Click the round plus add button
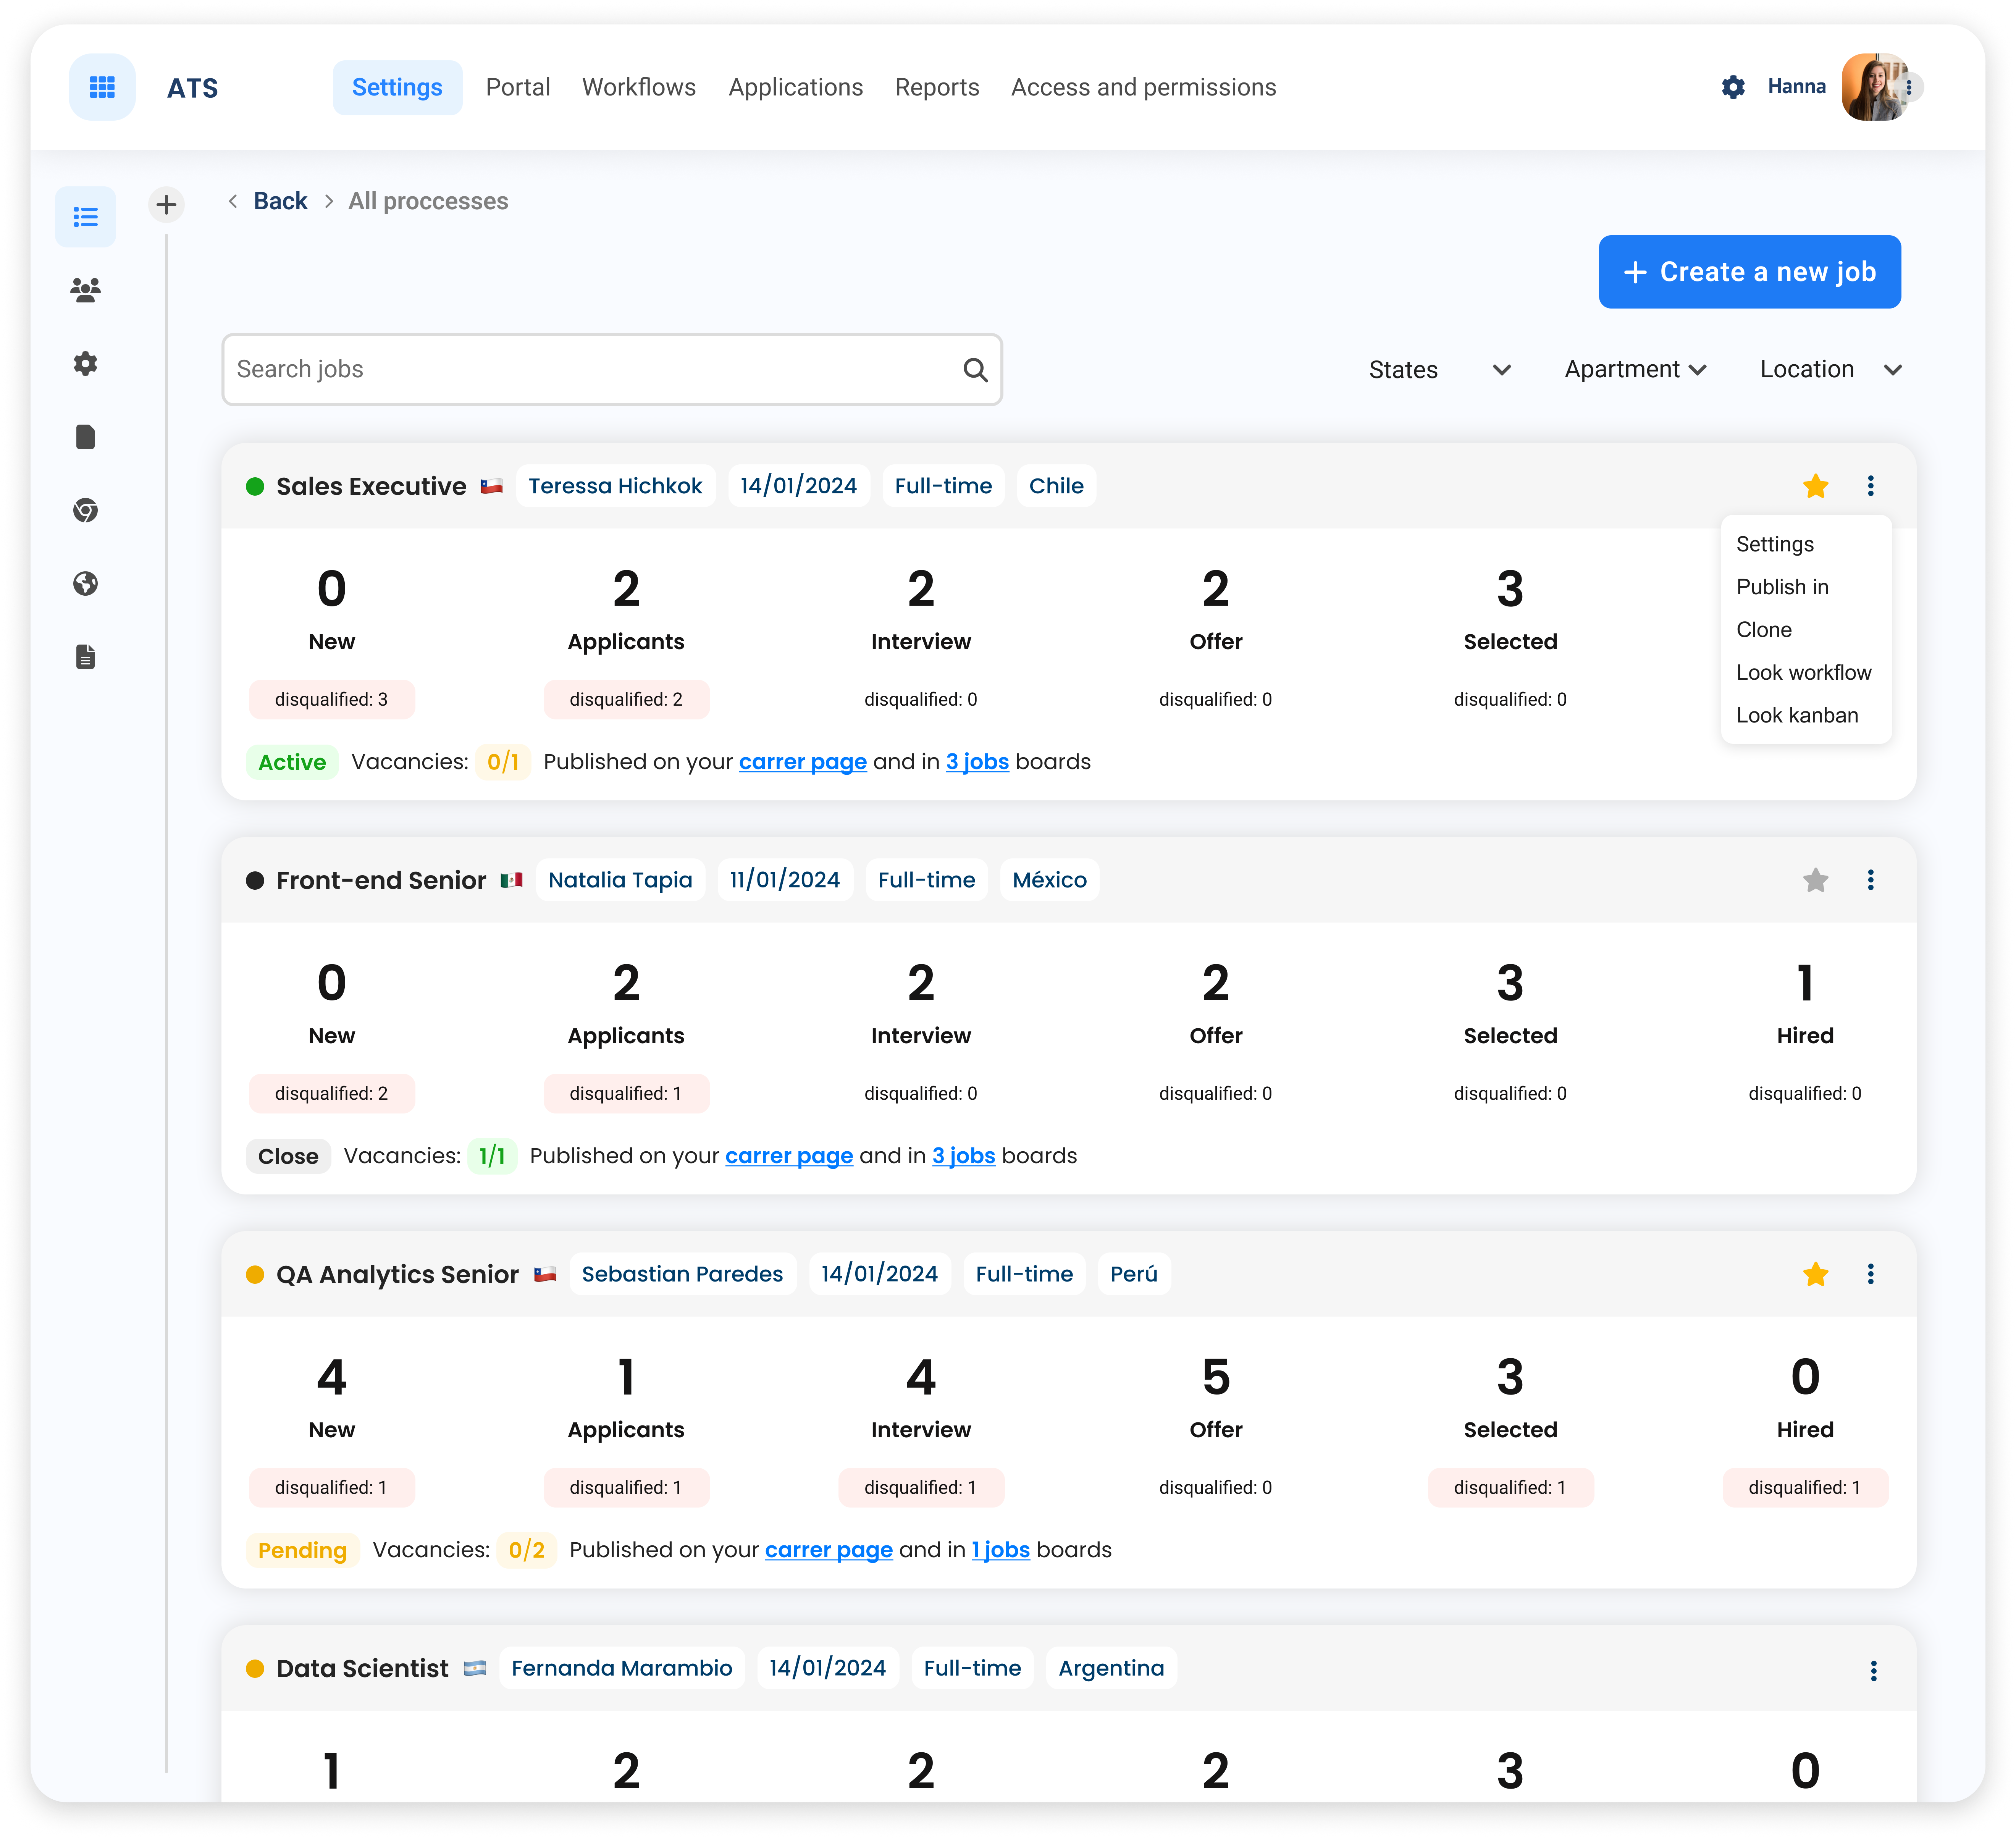Screen dimensions: 2016x1839 (x=166, y=205)
